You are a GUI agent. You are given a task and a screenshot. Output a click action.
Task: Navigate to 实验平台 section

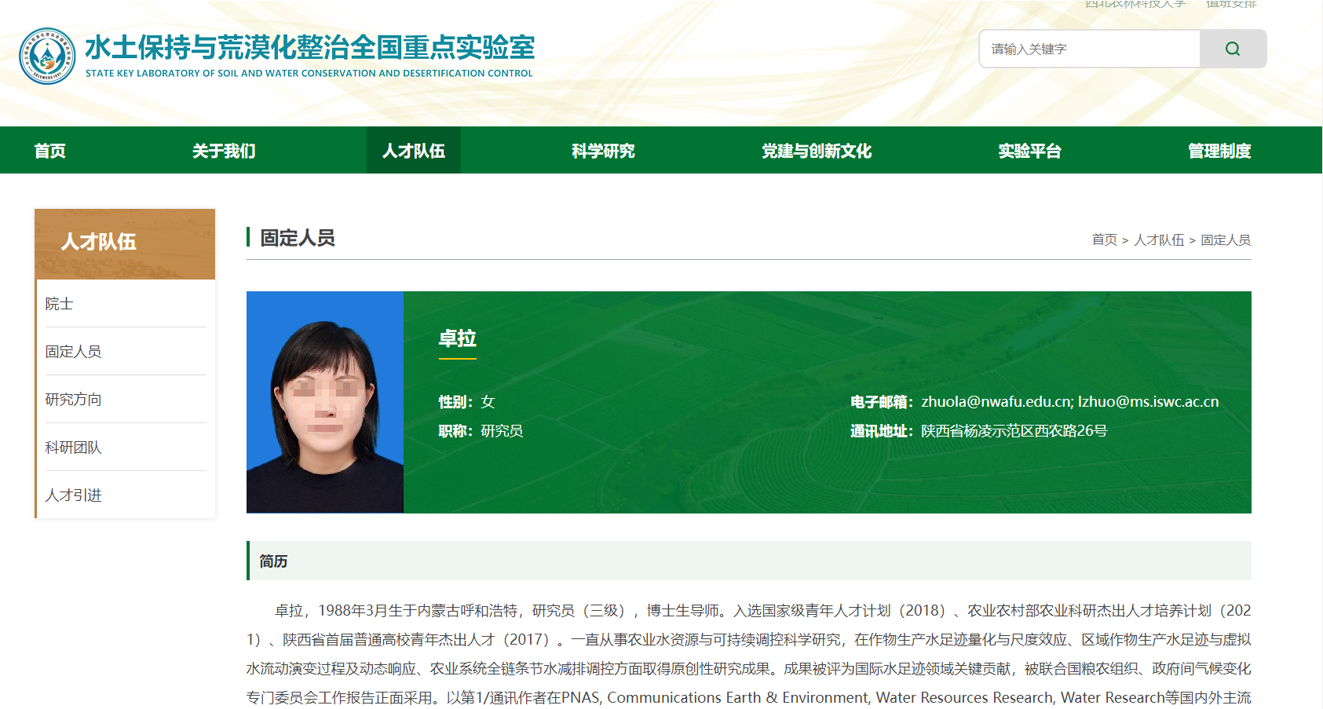point(1029,151)
